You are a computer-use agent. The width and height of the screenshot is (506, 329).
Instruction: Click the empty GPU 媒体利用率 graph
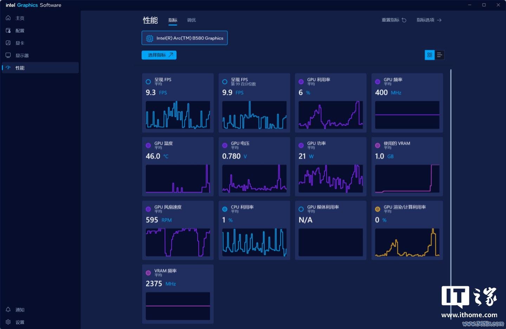click(x=331, y=242)
